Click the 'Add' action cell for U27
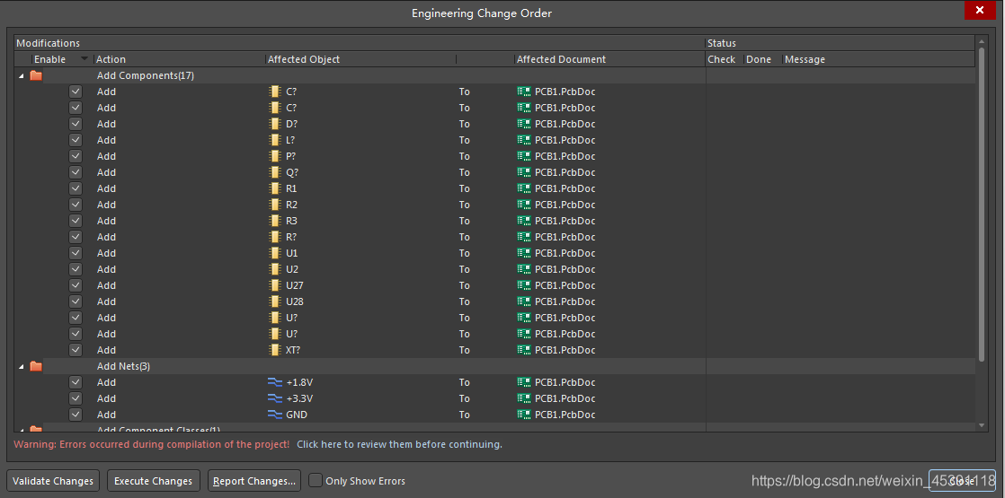 106,284
